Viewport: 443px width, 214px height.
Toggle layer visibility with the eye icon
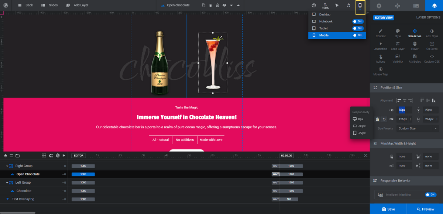(x=224, y=5)
